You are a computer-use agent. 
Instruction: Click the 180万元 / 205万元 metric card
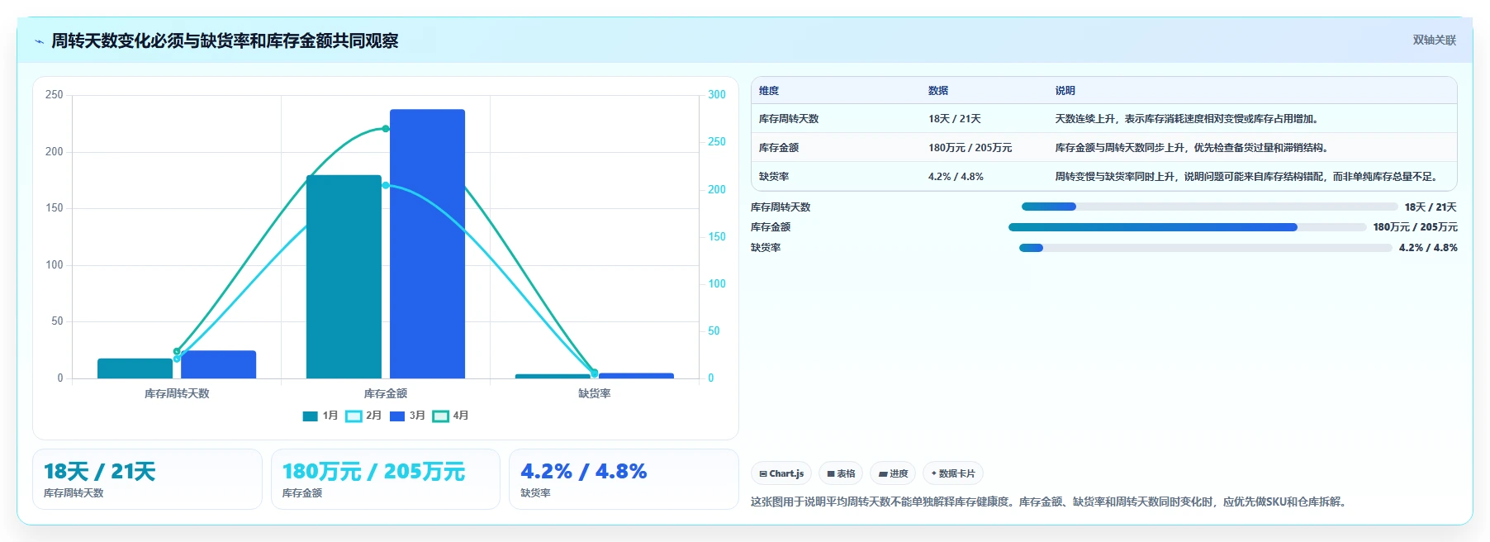point(386,479)
